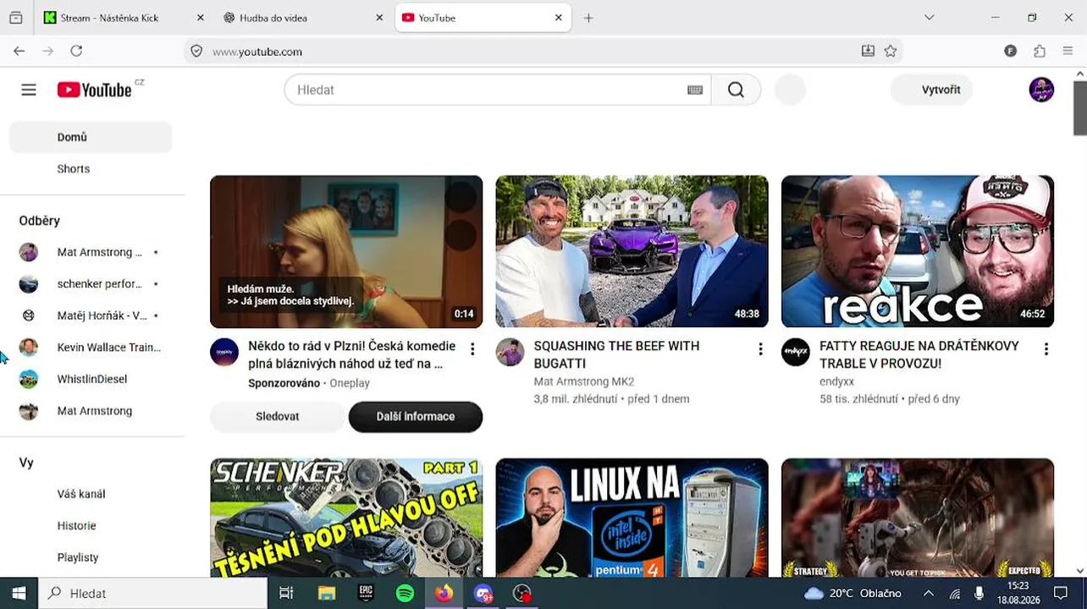Open more options for the Oneplay ad

pyautogui.click(x=472, y=349)
